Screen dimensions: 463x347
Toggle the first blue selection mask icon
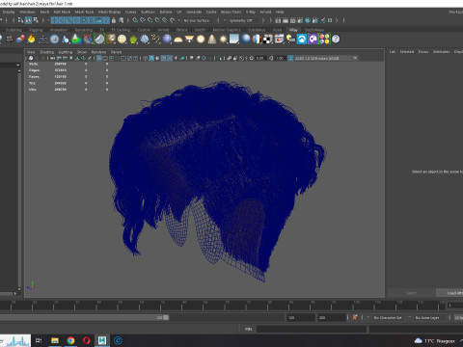tap(55, 20)
